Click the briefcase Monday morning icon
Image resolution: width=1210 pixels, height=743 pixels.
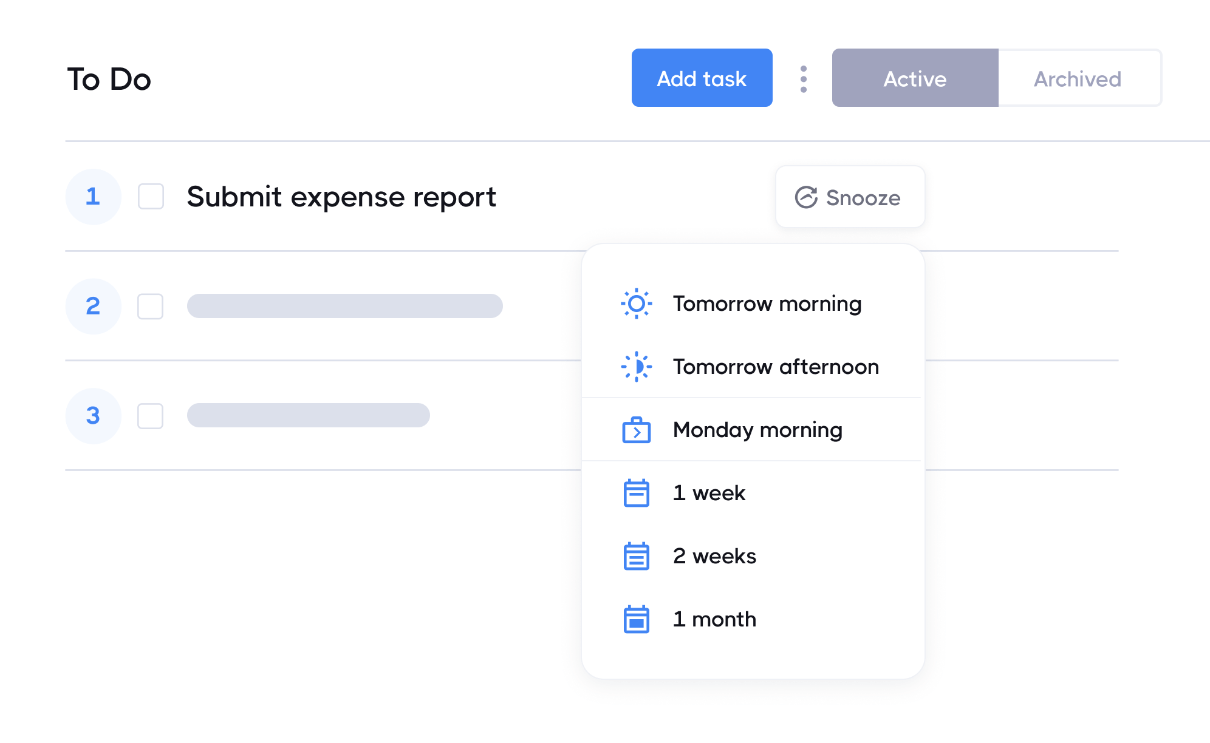tap(636, 430)
